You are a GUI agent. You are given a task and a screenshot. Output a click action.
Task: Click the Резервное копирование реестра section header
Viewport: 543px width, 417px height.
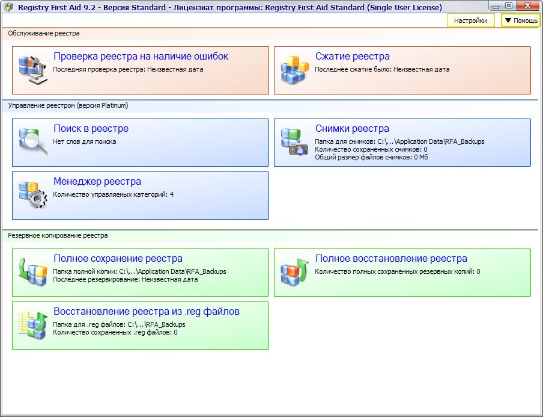[58, 235]
